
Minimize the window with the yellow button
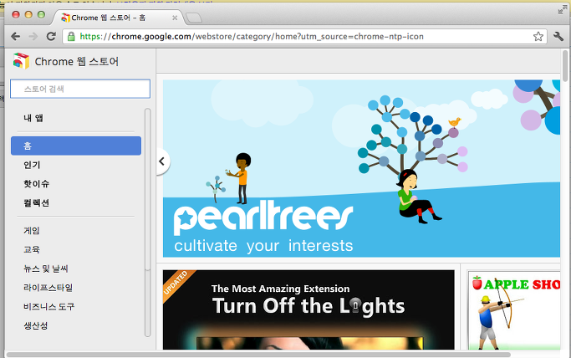[28, 14]
